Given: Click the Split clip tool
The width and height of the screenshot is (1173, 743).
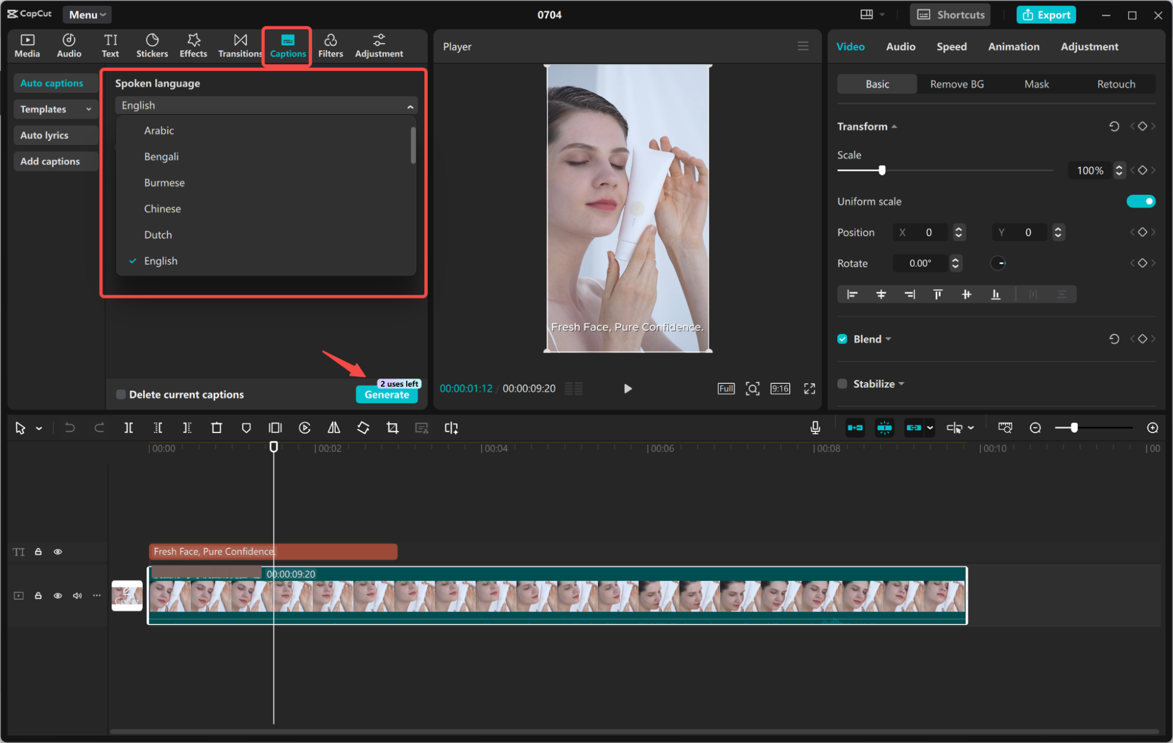Looking at the screenshot, I should tap(129, 428).
